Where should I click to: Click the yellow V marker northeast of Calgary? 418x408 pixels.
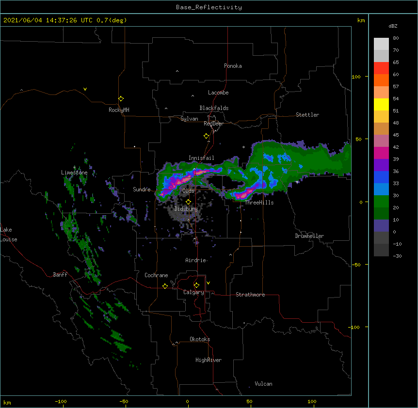[208, 283]
